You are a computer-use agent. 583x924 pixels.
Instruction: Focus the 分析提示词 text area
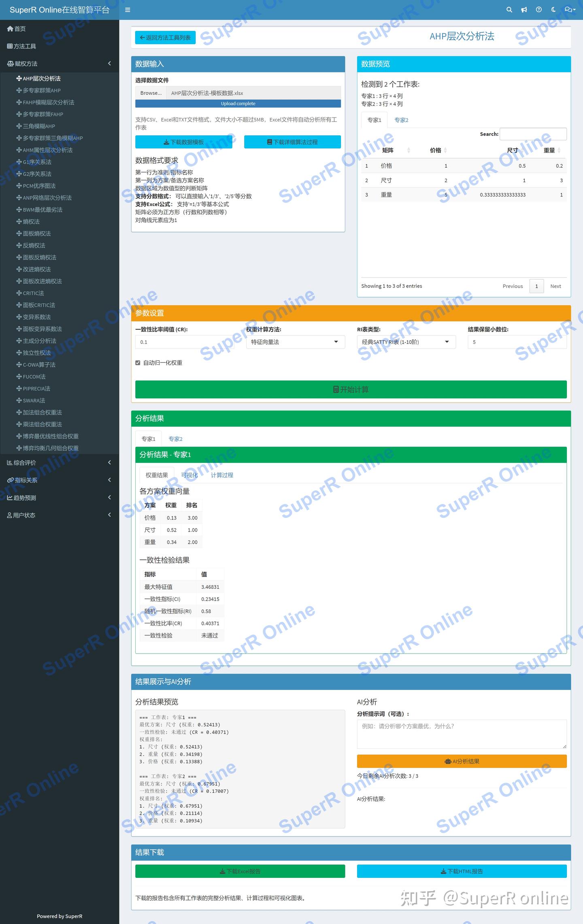point(462,734)
